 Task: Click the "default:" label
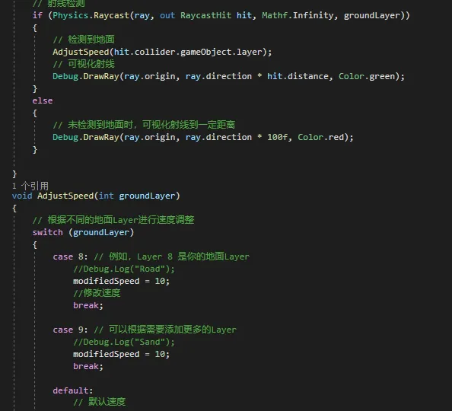[73, 390]
